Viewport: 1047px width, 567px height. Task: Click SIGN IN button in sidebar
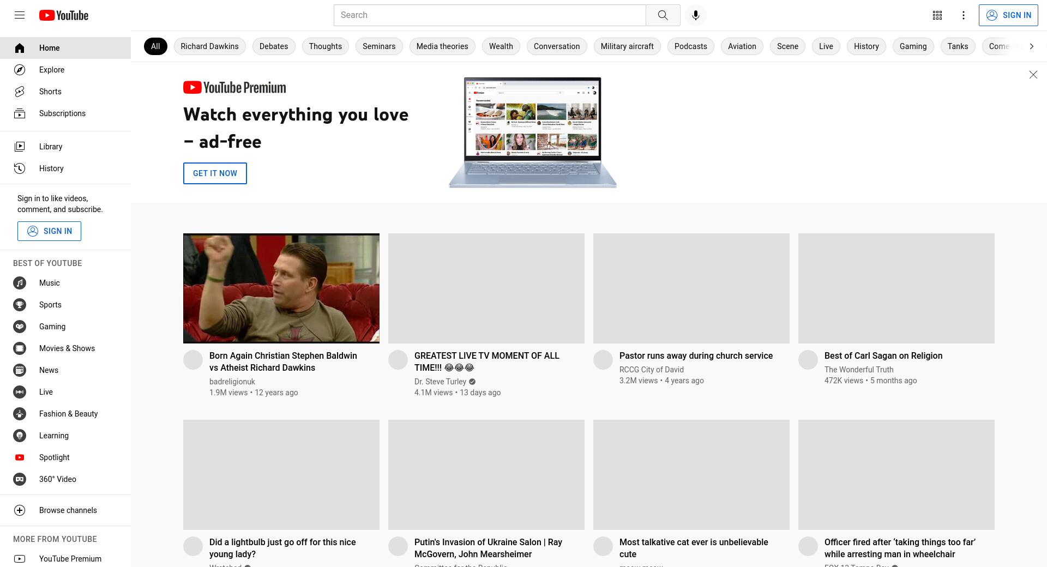[x=49, y=231]
